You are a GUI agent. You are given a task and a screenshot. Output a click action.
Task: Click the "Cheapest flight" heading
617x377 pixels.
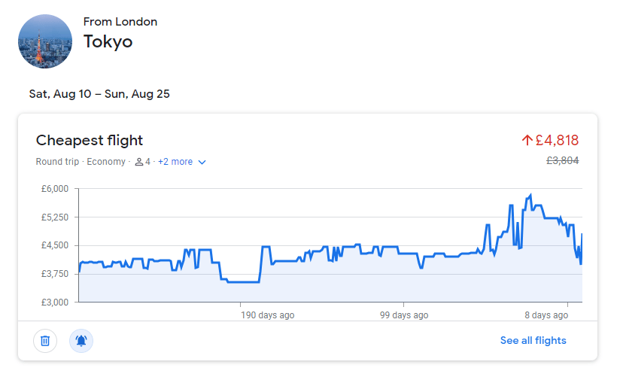pyautogui.click(x=90, y=140)
